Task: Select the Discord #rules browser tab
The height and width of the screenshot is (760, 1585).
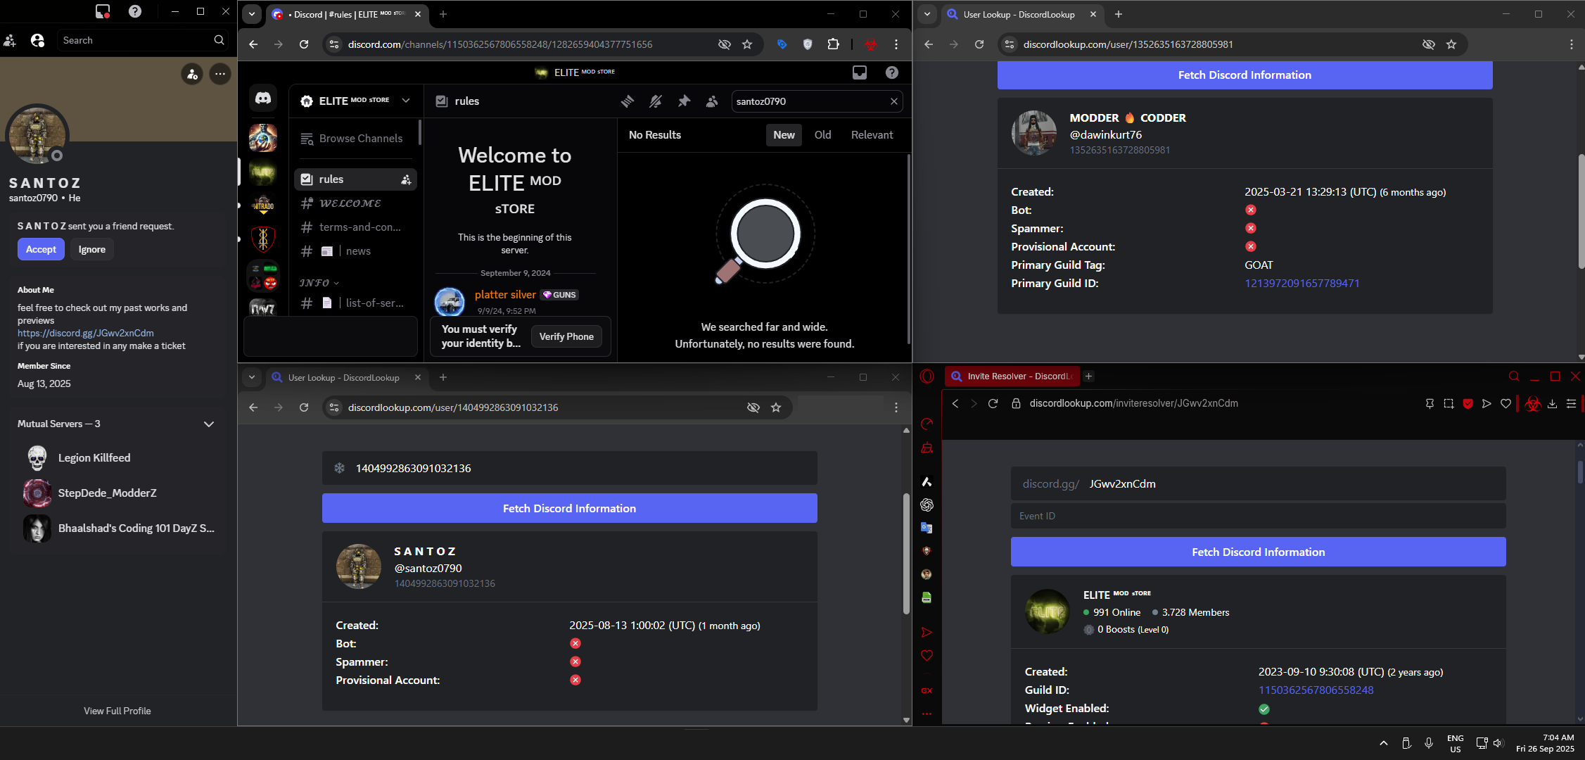Action: click(348, 14)
